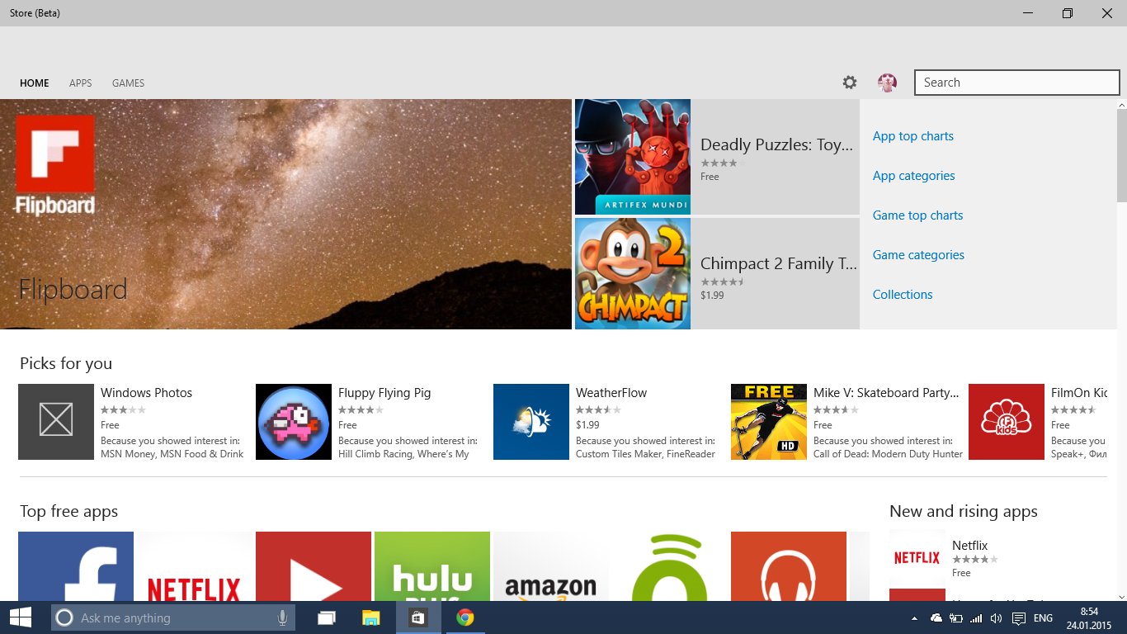Click the 'Top free apps' heading
The width and height of the screenshot is (1127, 634).
click(x=69, y=512)
